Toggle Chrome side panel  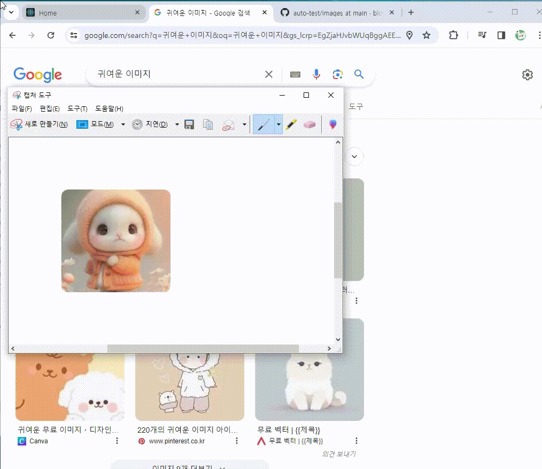[501, 35]
